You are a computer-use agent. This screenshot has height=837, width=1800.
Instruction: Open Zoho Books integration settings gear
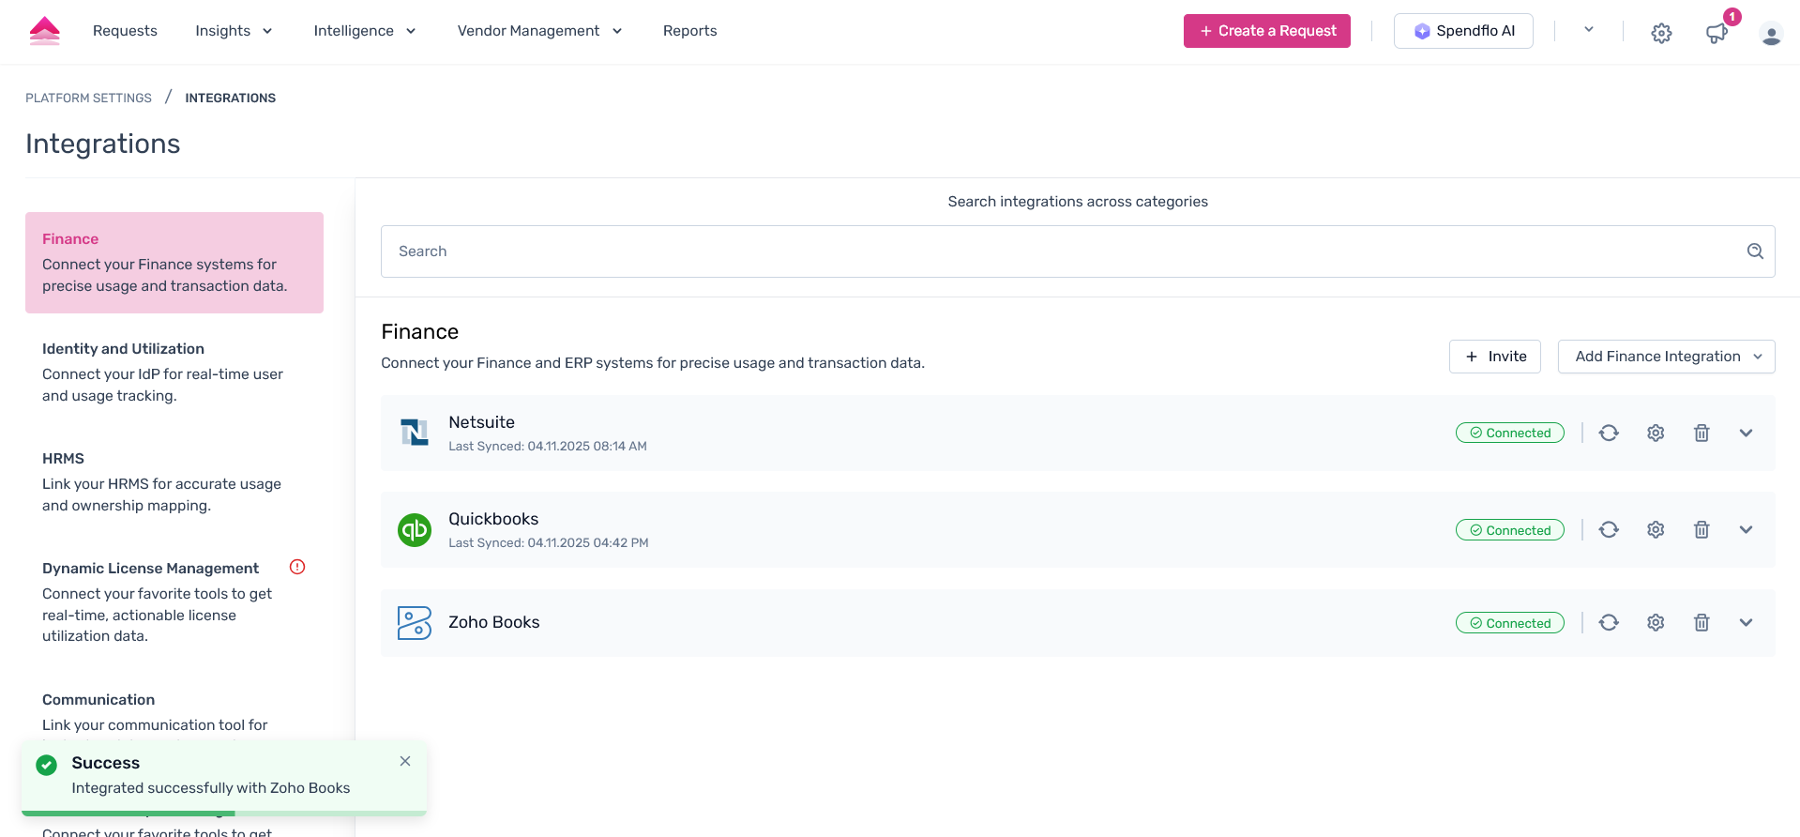click(x=1656, y=622)
